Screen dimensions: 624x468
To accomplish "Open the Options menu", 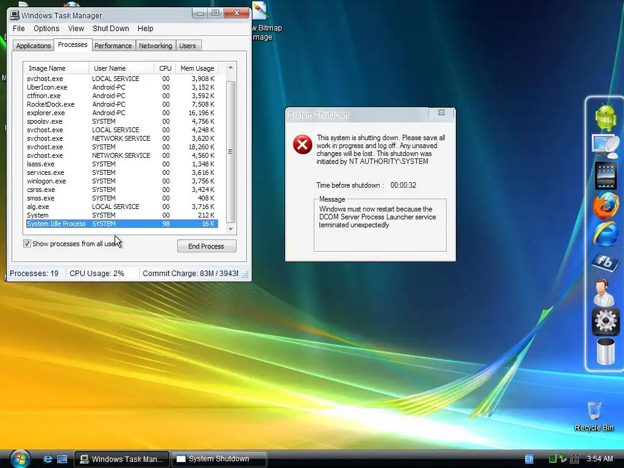I will (x=46, y=28).
